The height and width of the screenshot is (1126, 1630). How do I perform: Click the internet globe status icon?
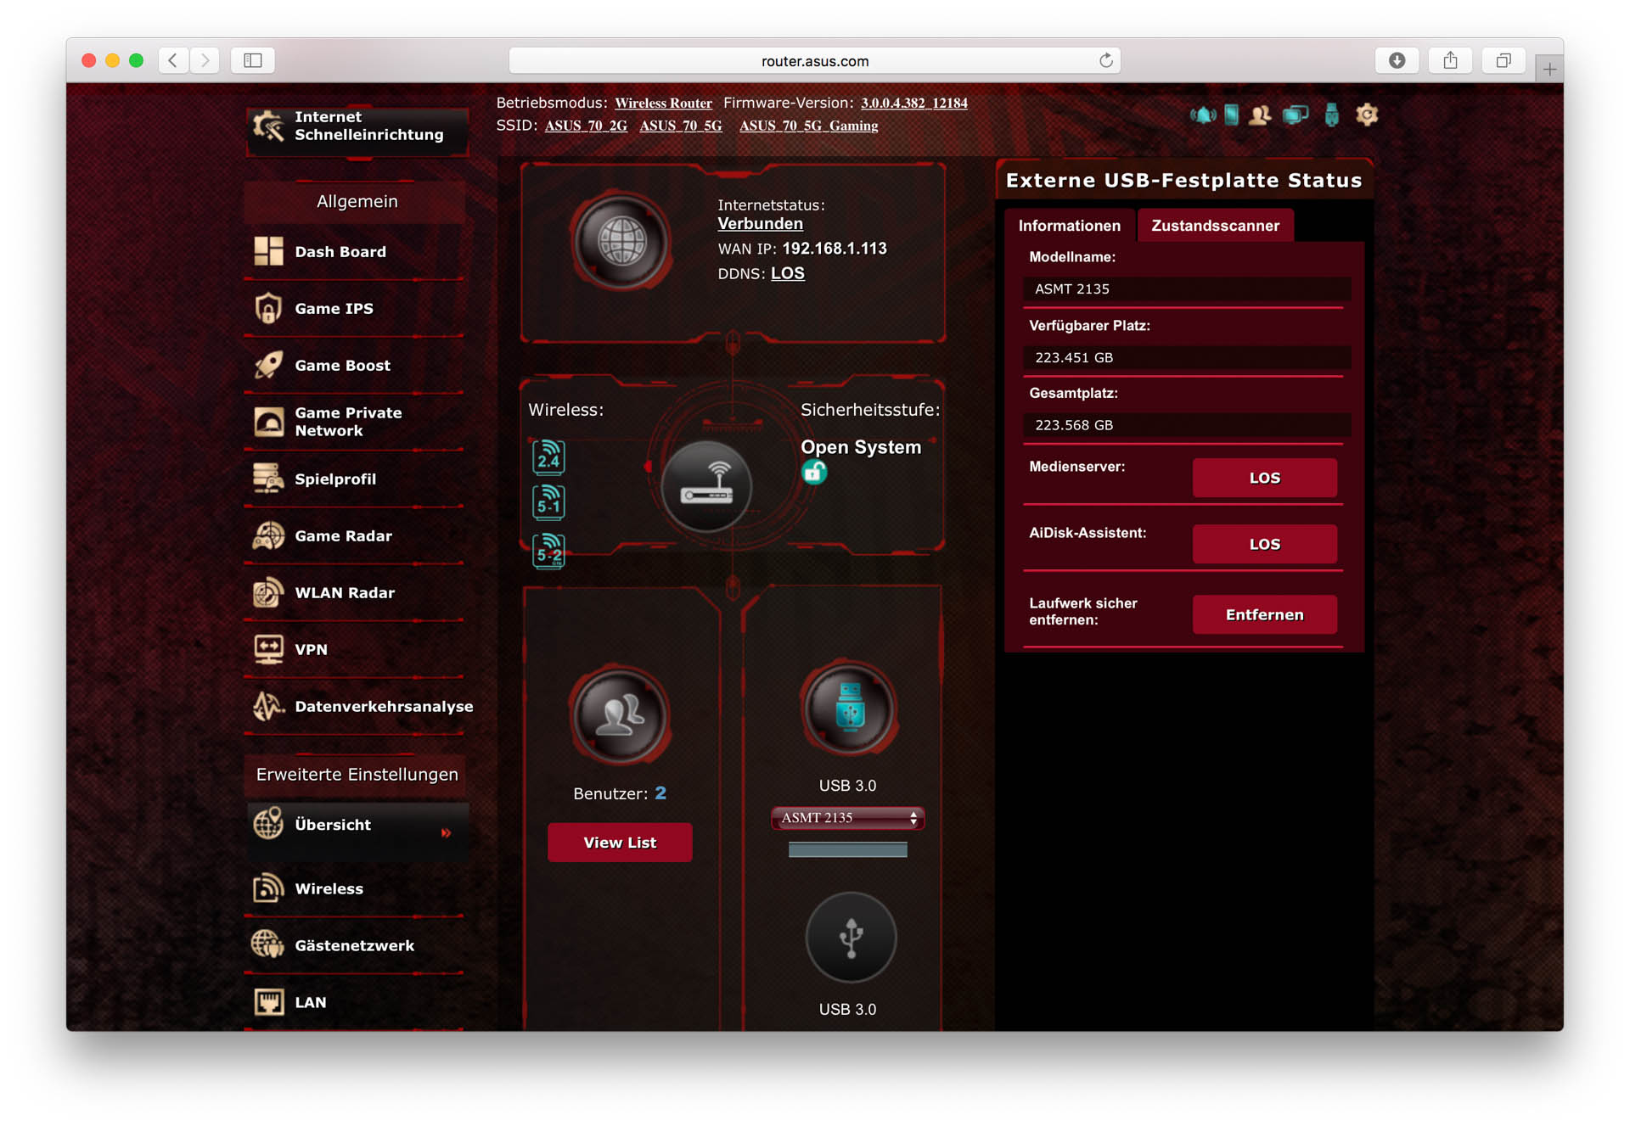[x=621, y=242]
